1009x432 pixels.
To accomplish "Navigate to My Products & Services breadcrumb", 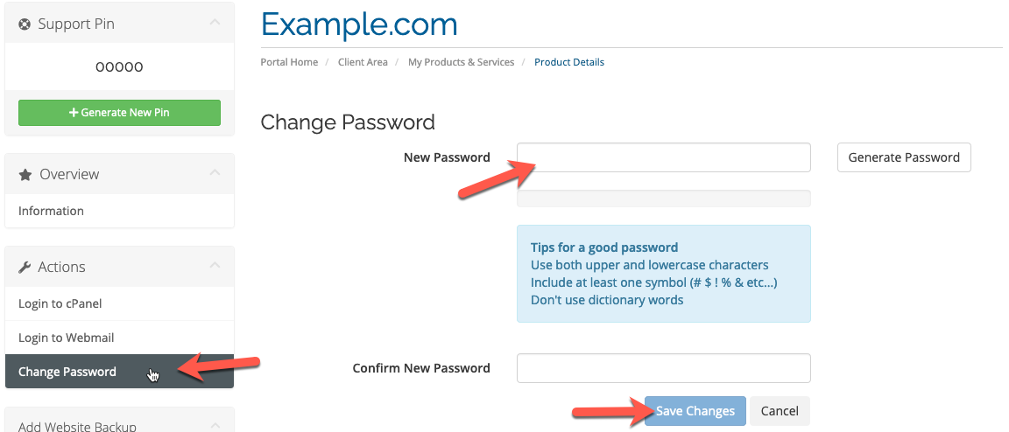I will click(x=461, y=62).
